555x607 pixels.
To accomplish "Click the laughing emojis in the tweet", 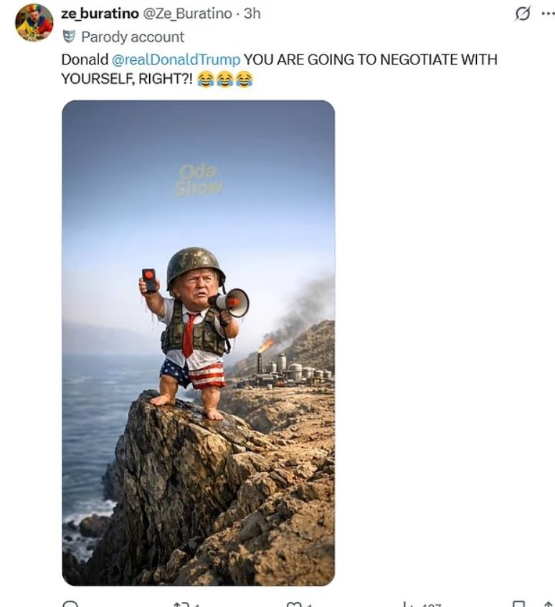I will 225,80.
